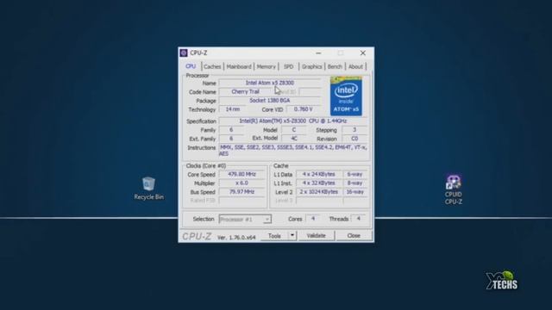The image size is (552, 310).
Task: Click the Specification field text
Action: [x=293, y=121]
